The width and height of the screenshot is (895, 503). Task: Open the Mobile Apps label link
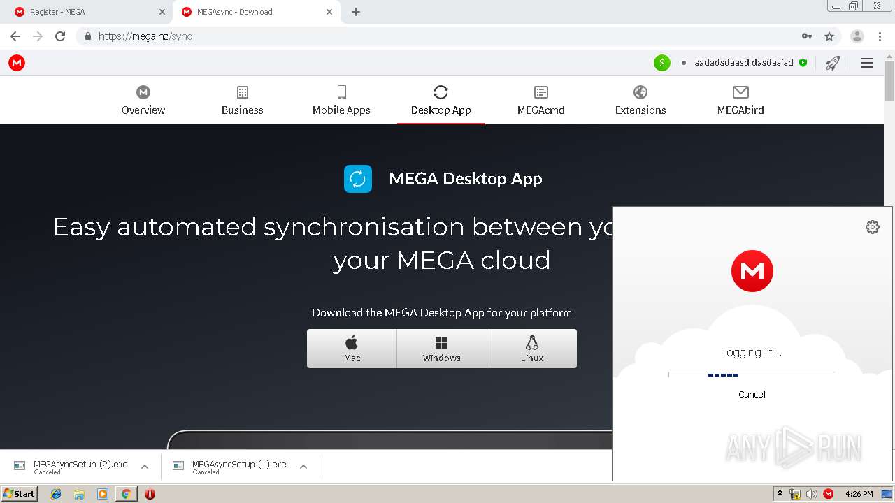click(341, 110)
